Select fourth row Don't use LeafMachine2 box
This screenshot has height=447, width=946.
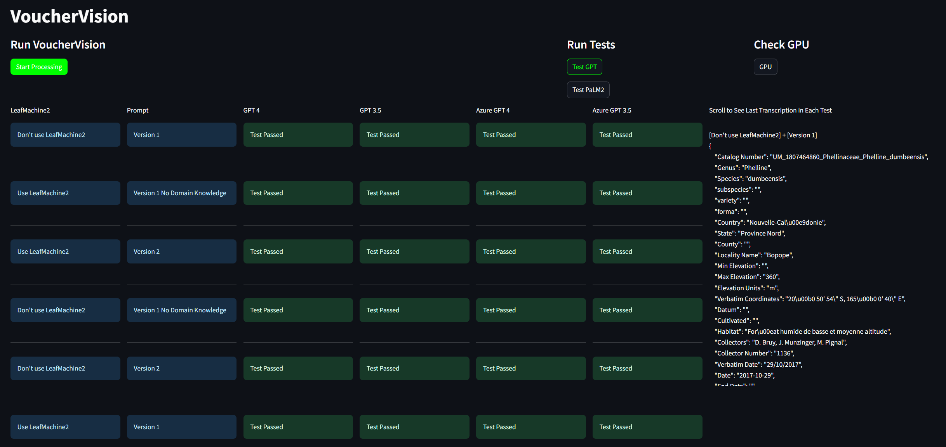65,310
